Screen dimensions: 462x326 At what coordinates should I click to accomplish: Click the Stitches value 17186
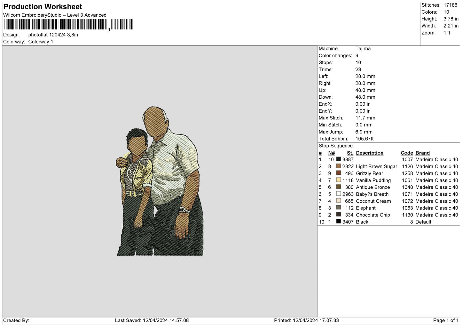450,5
